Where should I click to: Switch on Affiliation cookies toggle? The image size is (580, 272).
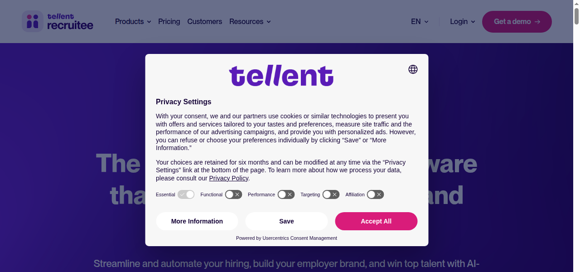pos(375,194)
